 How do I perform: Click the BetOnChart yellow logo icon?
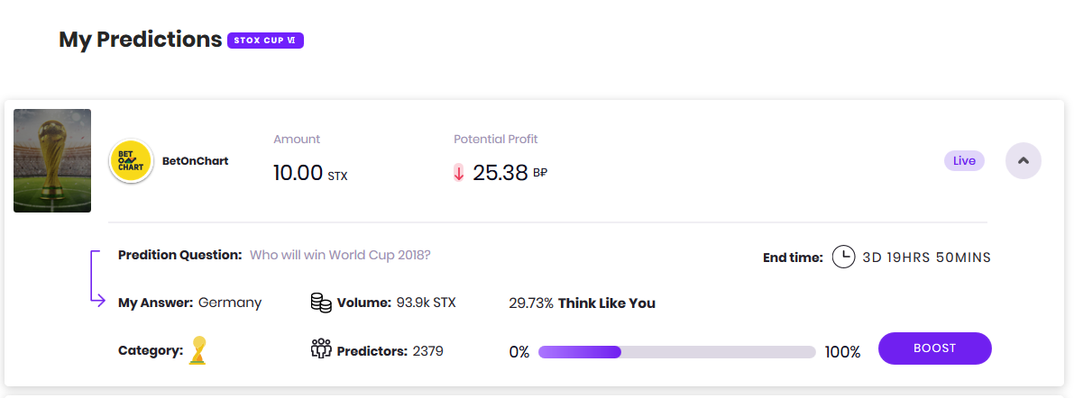pyautogui.click(x=131, y=161)
